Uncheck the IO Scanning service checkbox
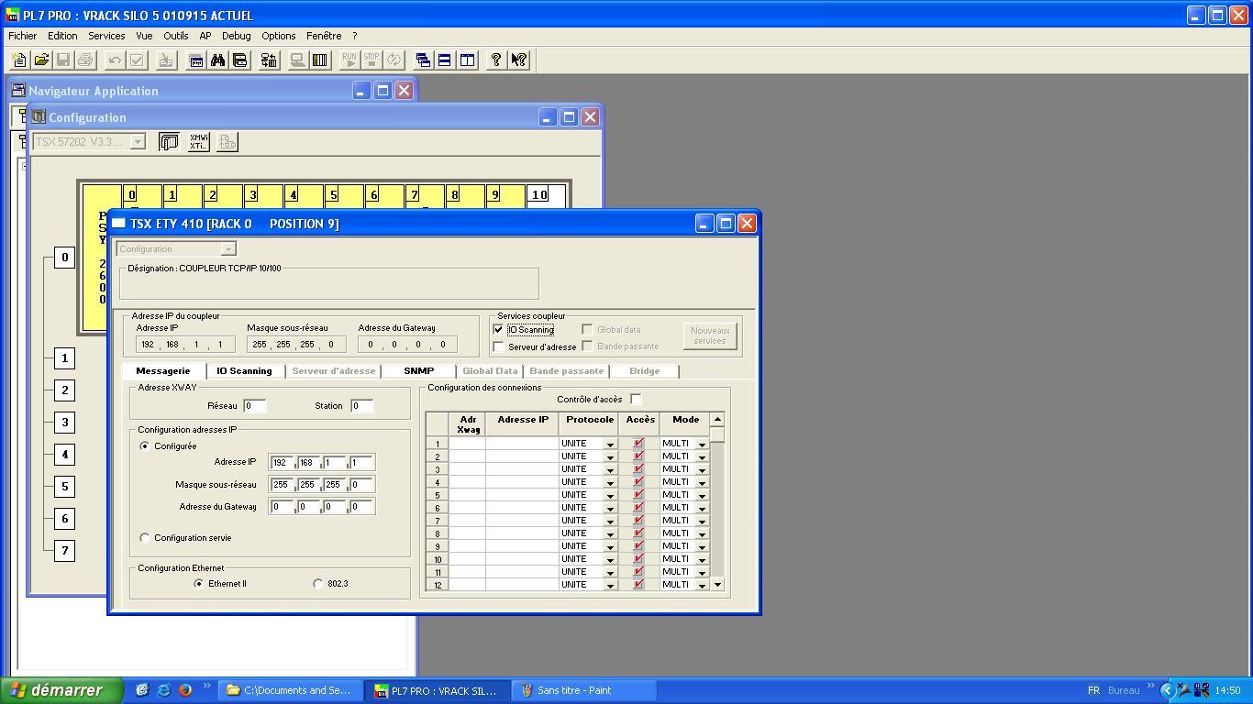The height and width of the screenshot is (704, 1253). pyautogui.click(x=498, y=329)
